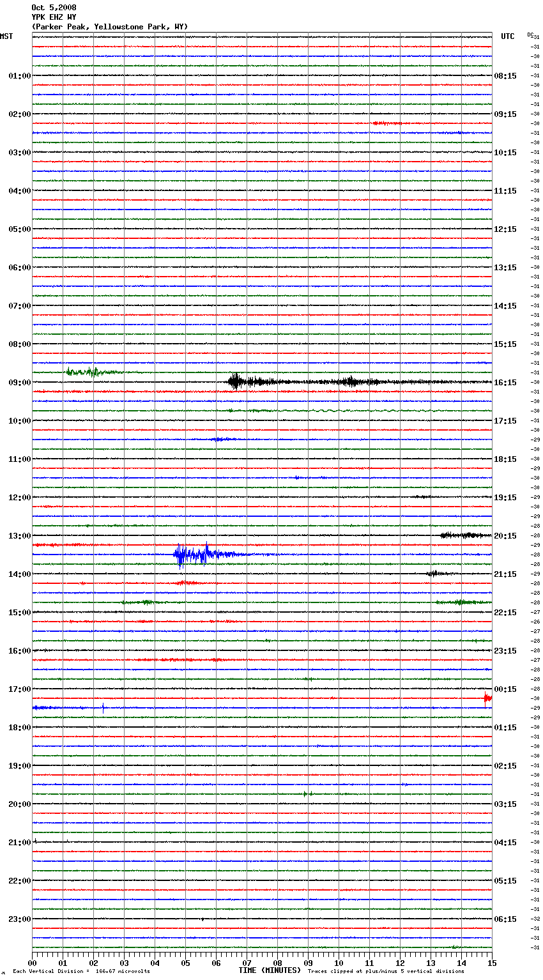Click the "09:15" UTC time label

click(x=505, y=114)
